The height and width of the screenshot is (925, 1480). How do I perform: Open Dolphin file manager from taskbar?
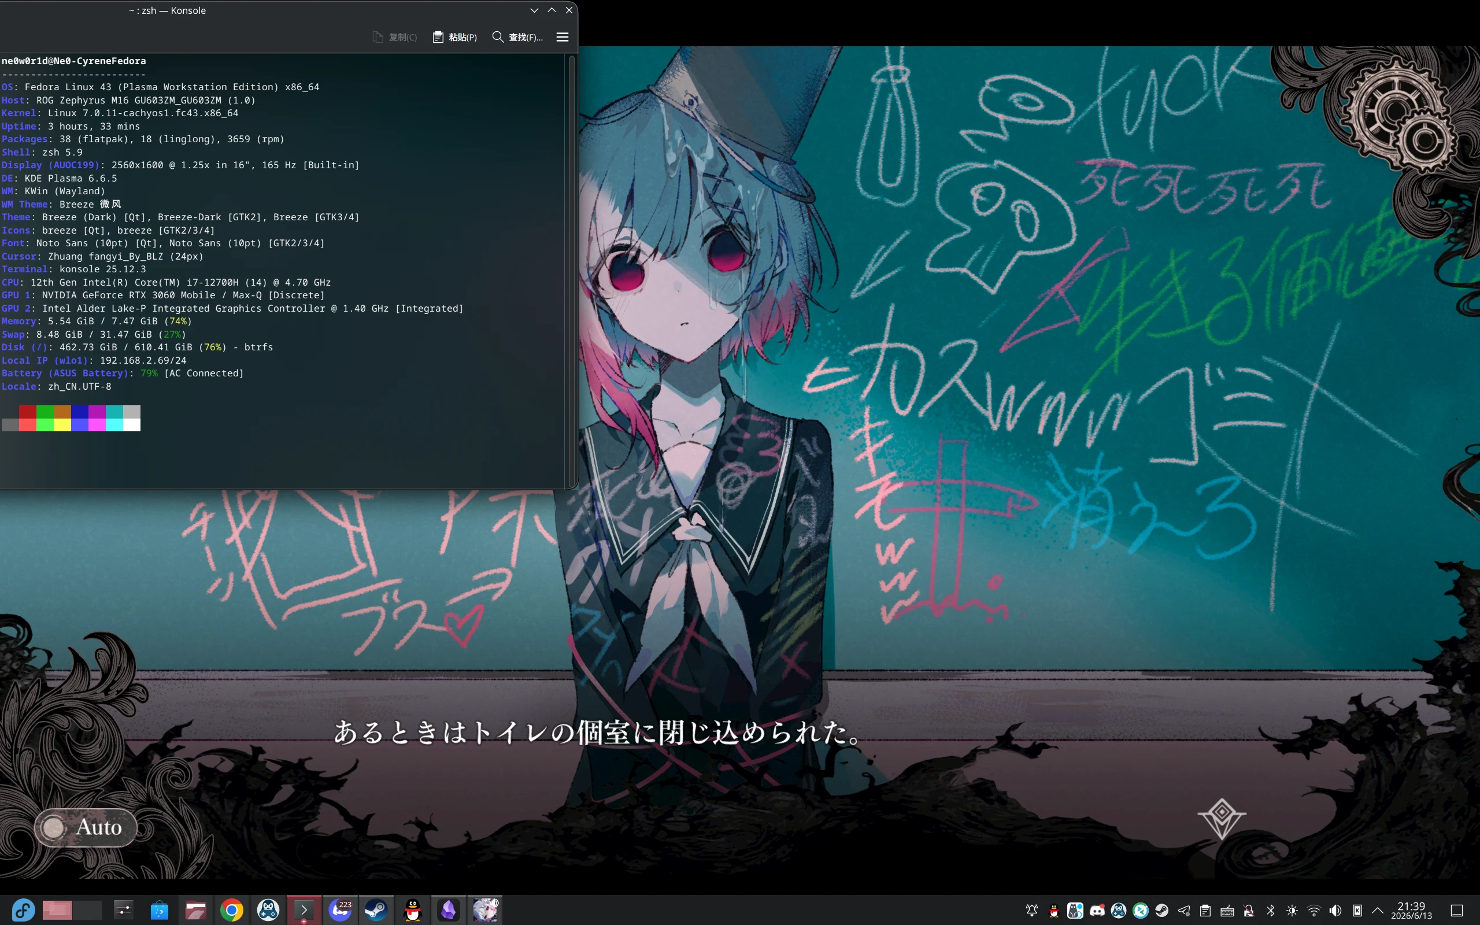[x=196, y=911]
